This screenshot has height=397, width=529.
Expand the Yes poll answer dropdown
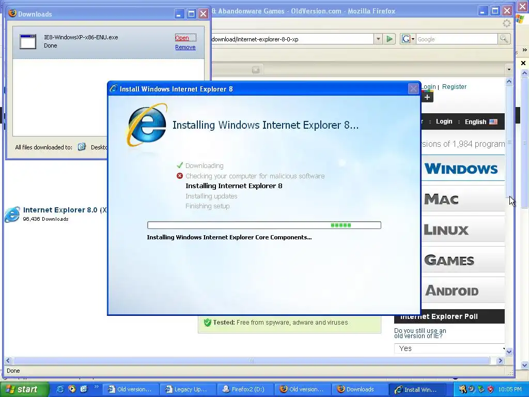tap(449, 348)
